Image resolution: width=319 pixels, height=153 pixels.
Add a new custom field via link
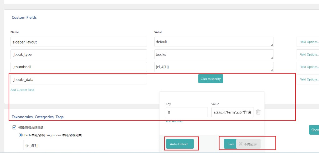pyautogui.click(x=22, y=90)
